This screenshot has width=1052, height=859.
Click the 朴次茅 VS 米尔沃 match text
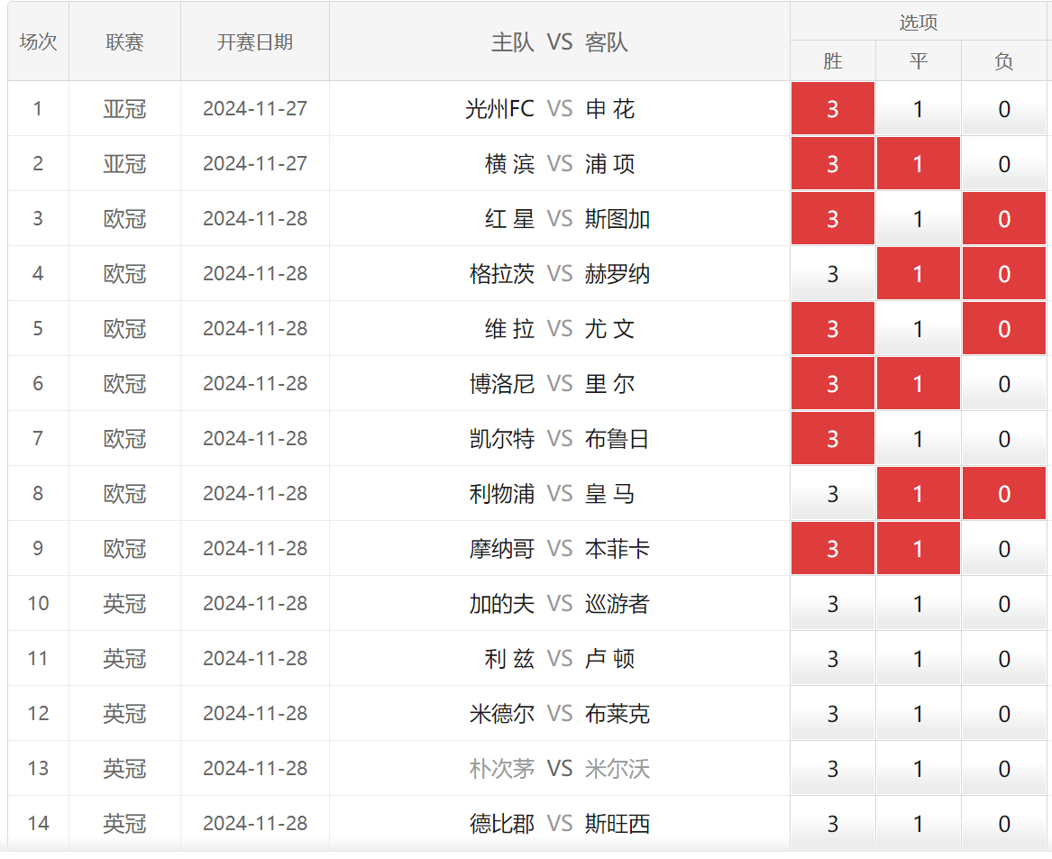[560, 769]
